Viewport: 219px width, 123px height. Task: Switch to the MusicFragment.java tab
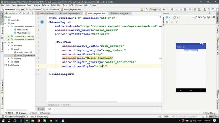coord(71,13)
